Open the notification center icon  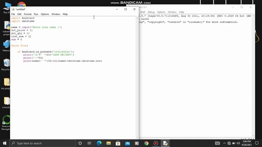click(257, 143)
